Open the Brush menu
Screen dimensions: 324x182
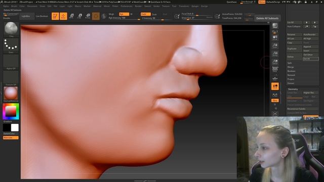point(14,6)
